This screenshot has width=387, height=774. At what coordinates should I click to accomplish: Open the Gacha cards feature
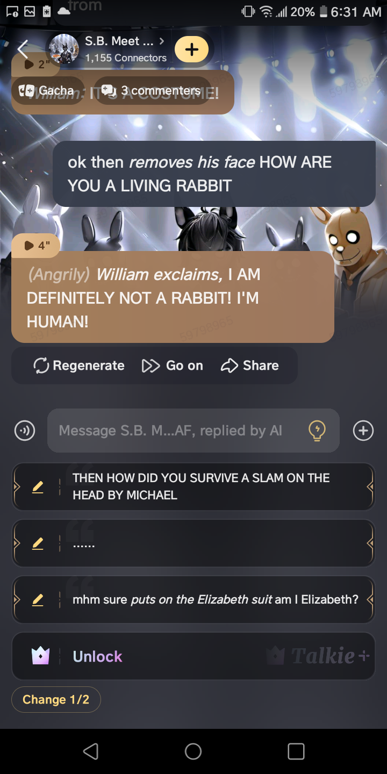48,90
